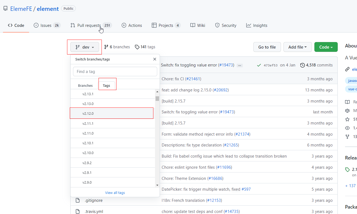
Task: Close the Switch branches/tags popup
Action: [155, 59]
